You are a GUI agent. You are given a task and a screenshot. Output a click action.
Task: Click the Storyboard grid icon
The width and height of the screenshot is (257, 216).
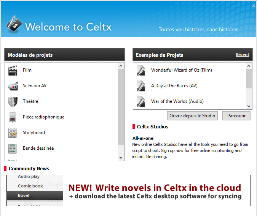[x=13, y=133]
